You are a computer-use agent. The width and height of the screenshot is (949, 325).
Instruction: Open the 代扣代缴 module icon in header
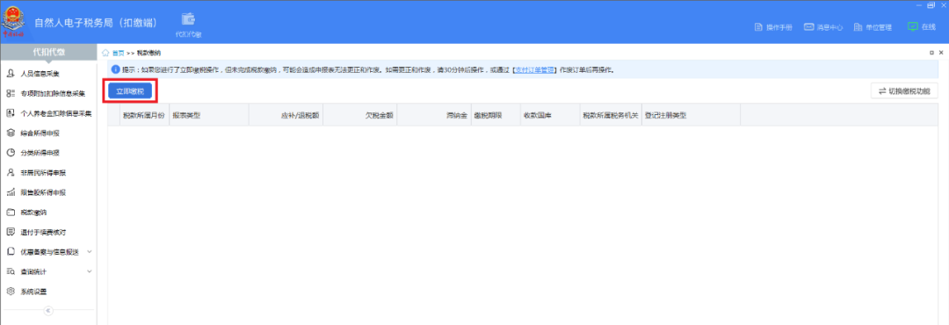(188, 25)
